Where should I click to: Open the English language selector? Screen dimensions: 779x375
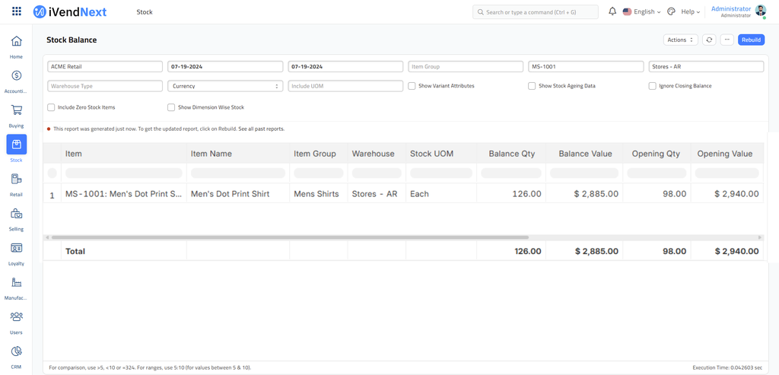point(641,12)
